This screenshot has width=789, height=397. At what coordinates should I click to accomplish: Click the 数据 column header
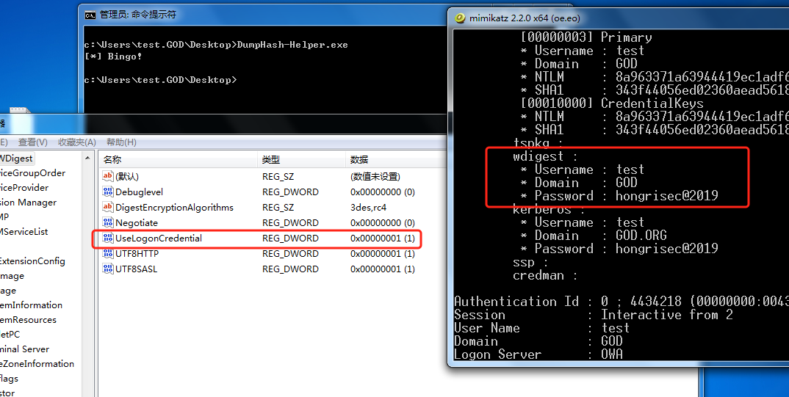point(396,159)
